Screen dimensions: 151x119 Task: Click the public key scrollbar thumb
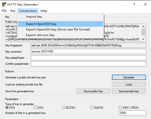pyautogui.click(x=143, y=32)
